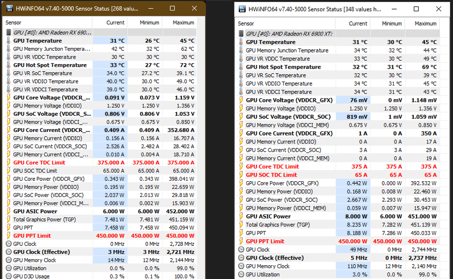Click clock icon beside GPU D3D Usage, left window

(9, 276)
